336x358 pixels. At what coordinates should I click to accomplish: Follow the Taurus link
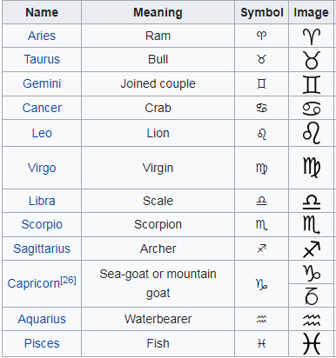(x=42, y=59)
